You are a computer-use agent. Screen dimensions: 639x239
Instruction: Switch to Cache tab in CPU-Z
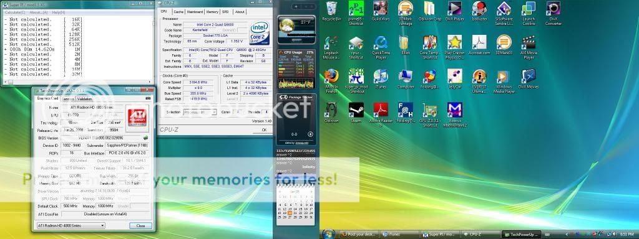click(178, 12)
